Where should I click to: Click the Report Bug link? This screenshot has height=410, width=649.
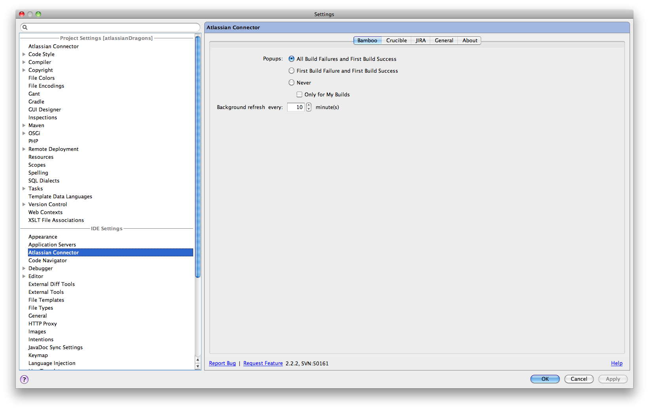click(222, 363)
